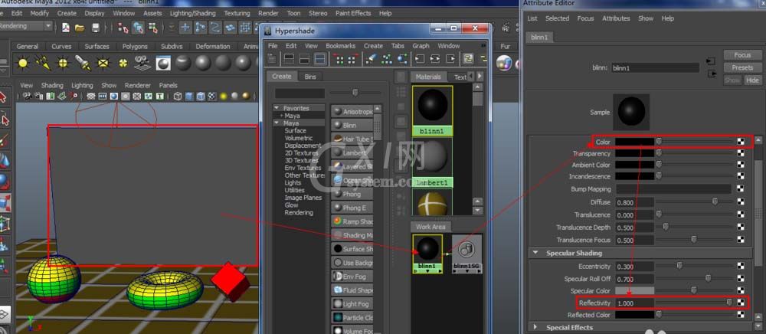Click the Select by Component Type icon
Image resolution: width=766 pixels, height=334 pixels.
[x=153, y=27]
